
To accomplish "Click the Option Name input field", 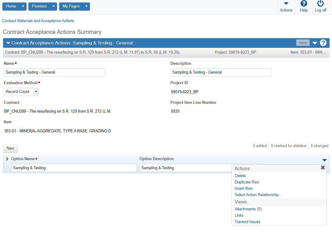I will click(74, 168).
